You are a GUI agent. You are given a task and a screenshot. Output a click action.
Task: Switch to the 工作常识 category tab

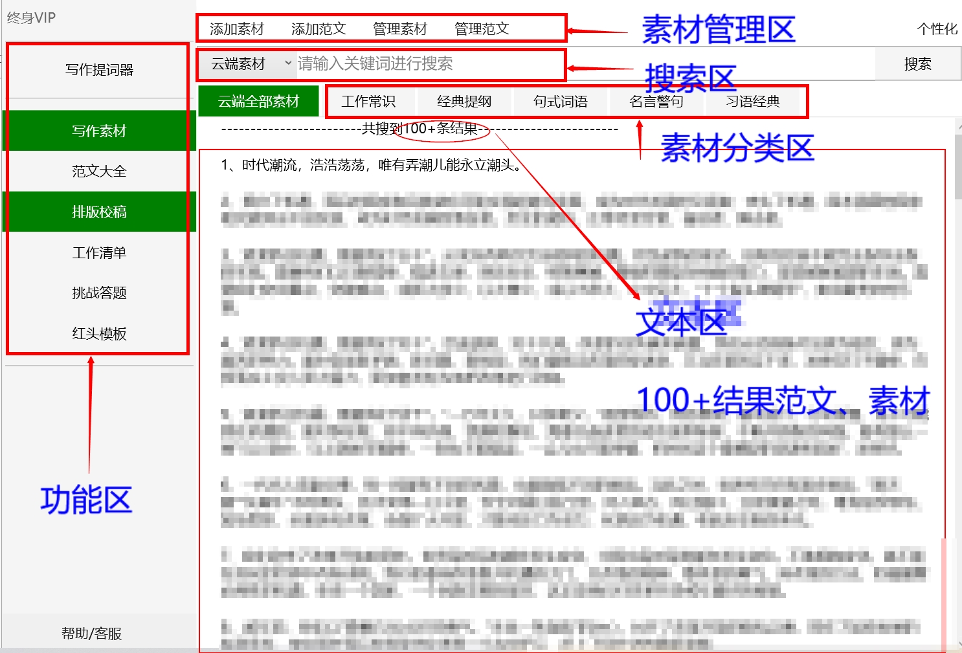[370, 101]
